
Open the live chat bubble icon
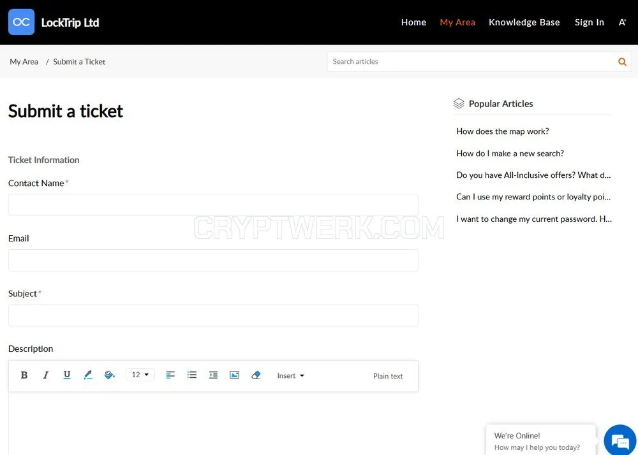[619, 440]
